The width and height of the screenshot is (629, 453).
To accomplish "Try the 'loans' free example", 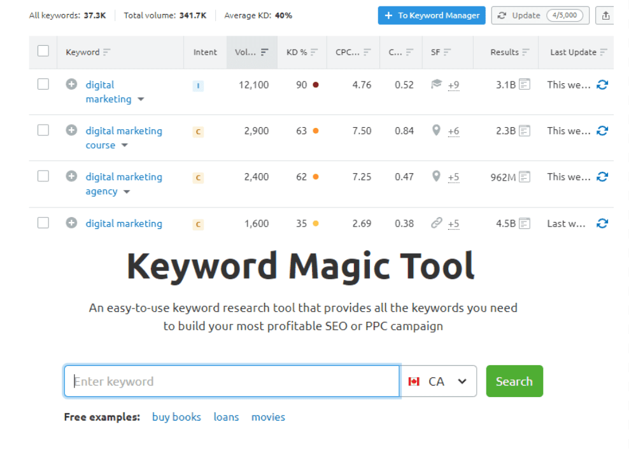I will pyautogui.click(x=226, y=417).
